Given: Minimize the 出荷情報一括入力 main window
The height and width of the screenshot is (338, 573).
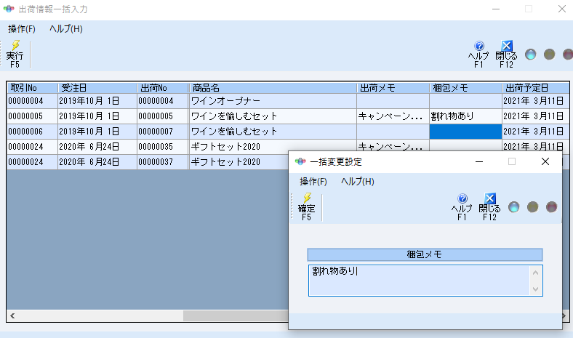Looking at the screenshot, I should coord(496,9).
